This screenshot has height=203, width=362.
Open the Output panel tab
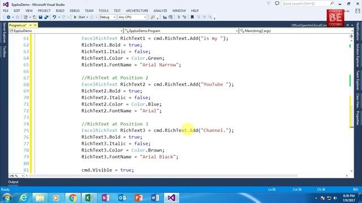coord(13,182)
